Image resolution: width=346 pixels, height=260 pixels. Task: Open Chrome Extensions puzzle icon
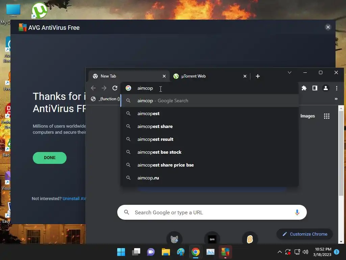click(x=304, y=88)
